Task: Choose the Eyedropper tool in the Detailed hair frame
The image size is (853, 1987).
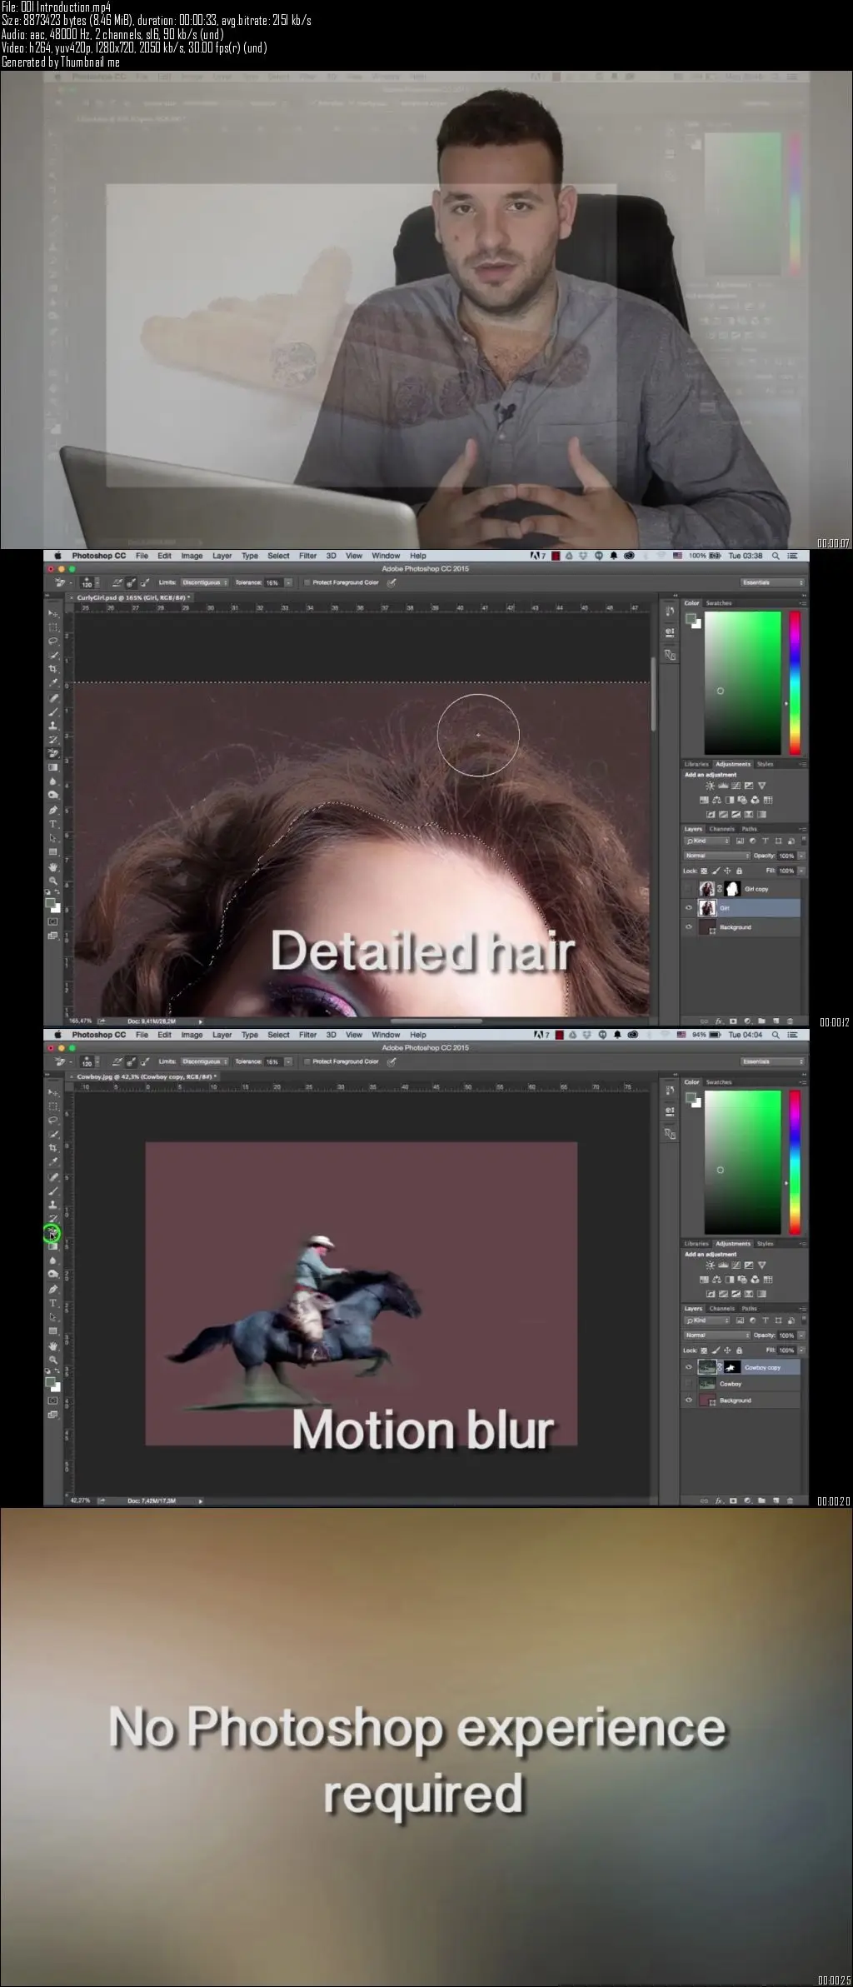Action: pos(53,683)
